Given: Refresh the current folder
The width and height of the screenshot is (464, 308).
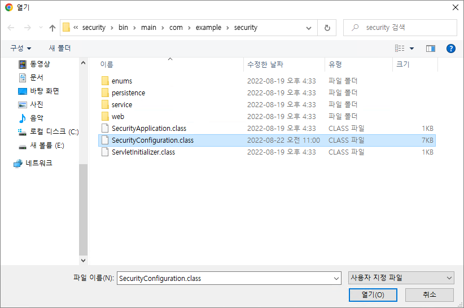Looking at the screenshot, I should [327, 28].
